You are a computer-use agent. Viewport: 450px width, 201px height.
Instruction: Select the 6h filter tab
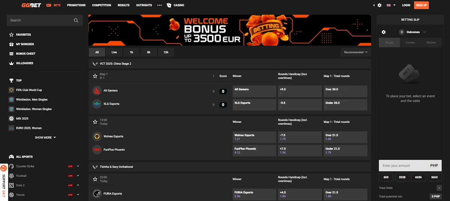coord(149,52)
